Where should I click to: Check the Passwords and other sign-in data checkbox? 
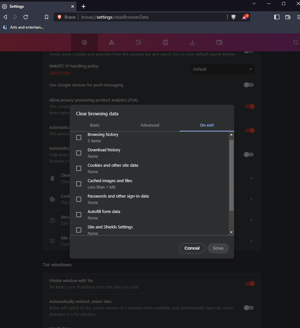(78, 199)
